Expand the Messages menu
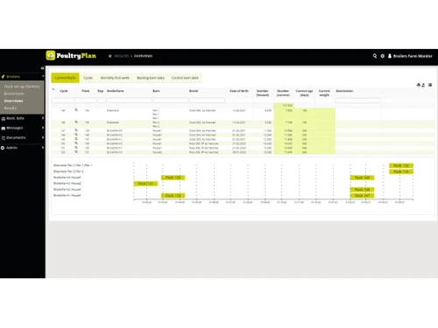This screenshot has width=438, height=328. point(22,128)
